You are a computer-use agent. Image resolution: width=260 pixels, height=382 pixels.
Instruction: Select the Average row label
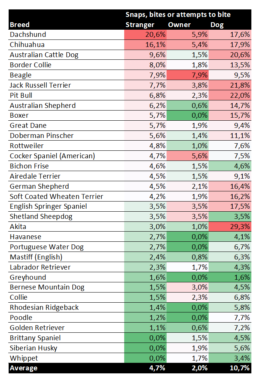tap(24, 368)
